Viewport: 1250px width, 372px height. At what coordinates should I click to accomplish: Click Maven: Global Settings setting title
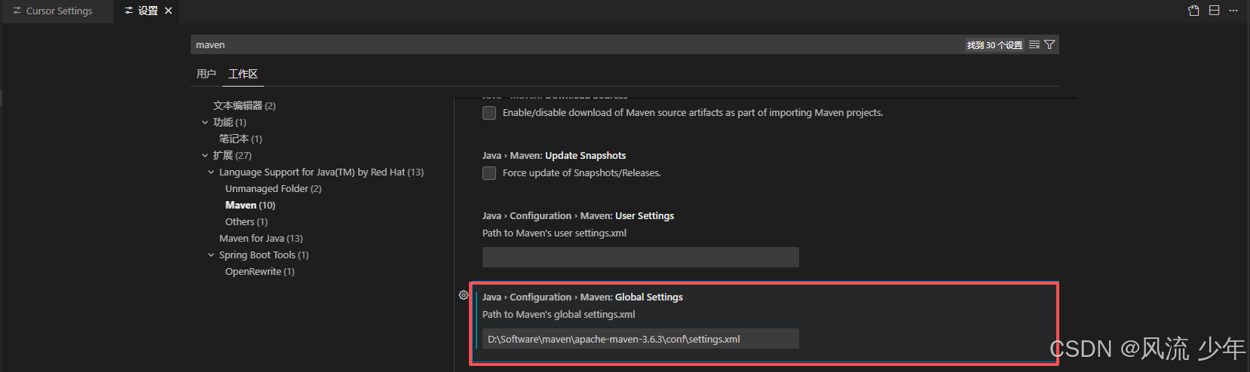coord(583,297)
